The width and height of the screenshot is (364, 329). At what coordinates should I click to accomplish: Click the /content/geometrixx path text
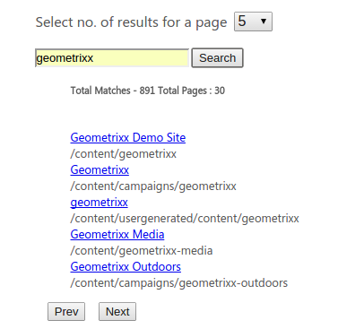point(124,153)
